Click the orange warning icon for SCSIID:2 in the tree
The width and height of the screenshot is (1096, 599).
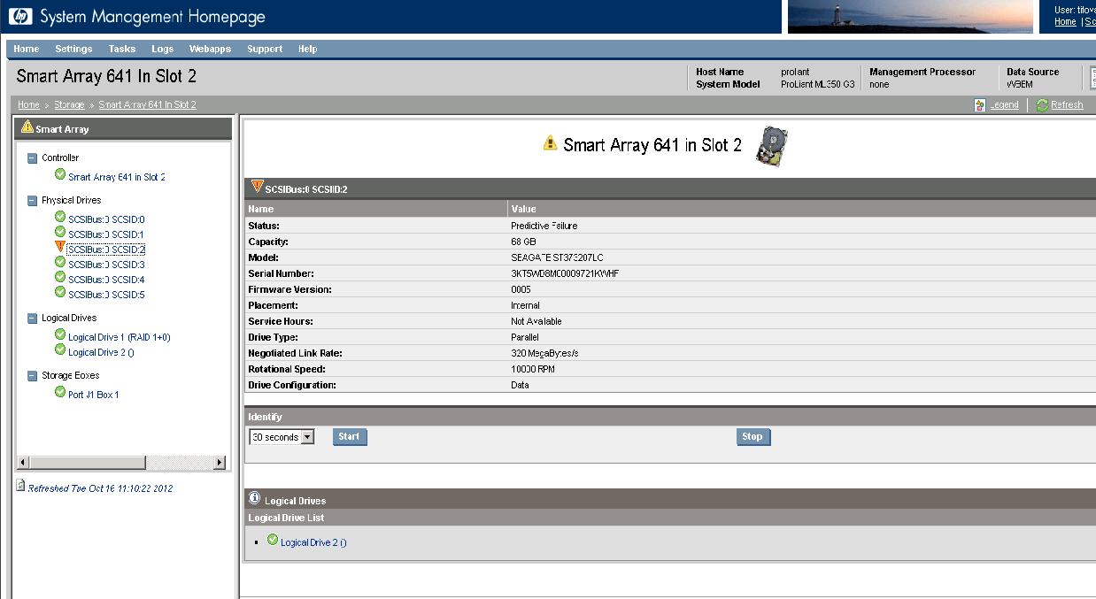(x=60, y=247)
